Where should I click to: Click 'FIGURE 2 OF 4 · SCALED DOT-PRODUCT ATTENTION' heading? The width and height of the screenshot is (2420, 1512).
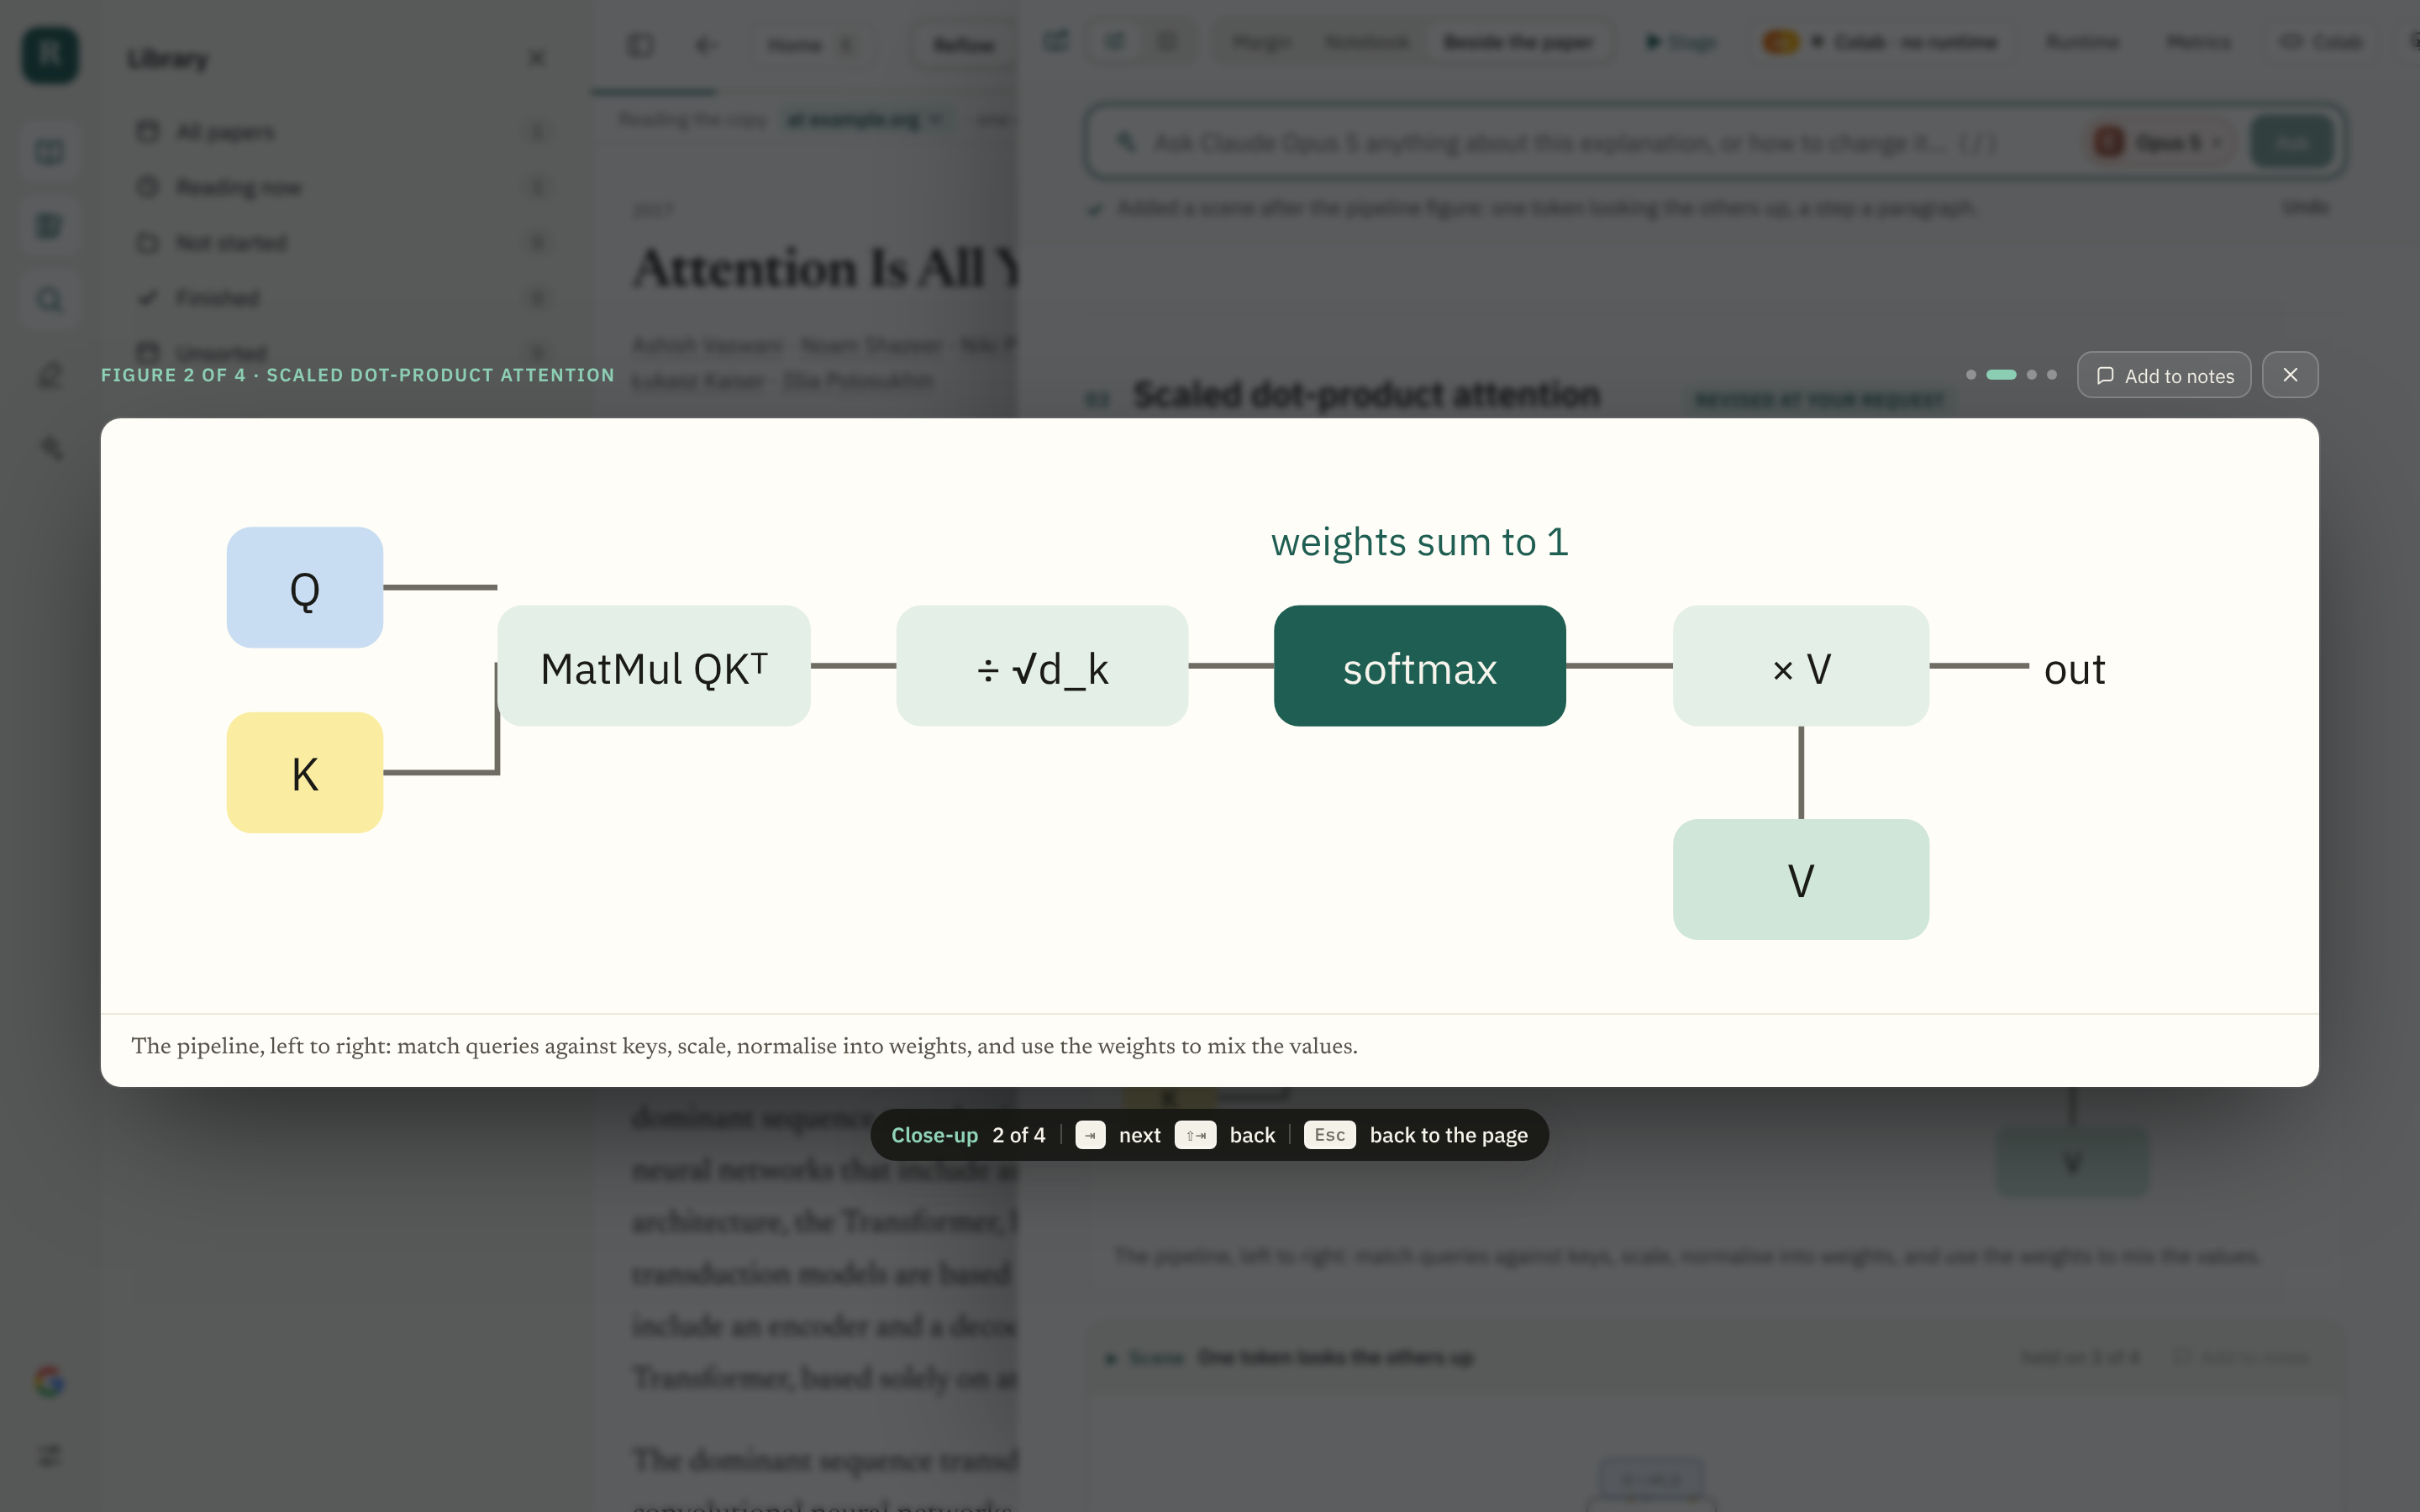[357, 375]
